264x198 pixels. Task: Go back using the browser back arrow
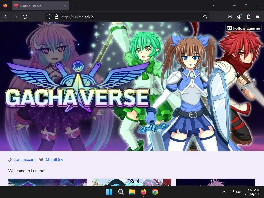coord(6,17)
